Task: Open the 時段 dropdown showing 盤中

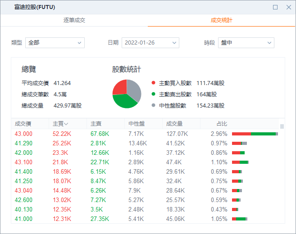Action: point(246,43)
